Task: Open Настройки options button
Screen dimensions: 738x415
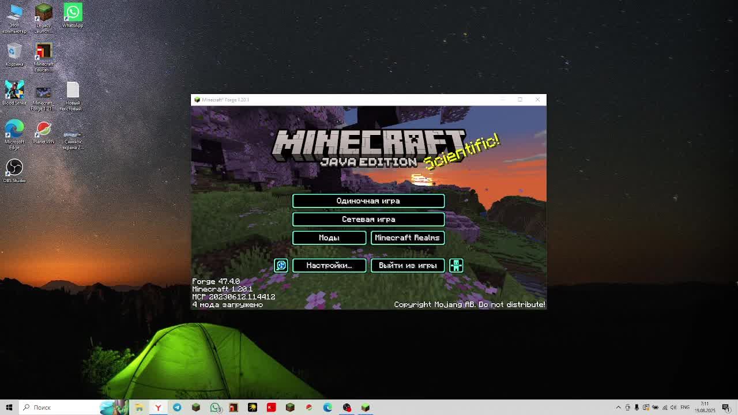Action: coord(329,265)
